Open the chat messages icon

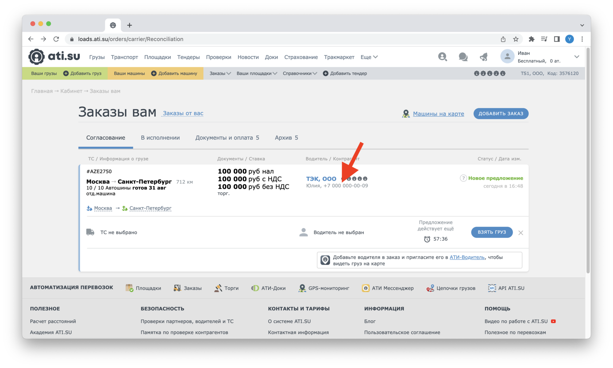463,57
